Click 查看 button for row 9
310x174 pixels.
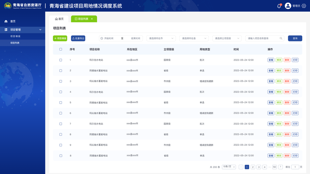point(270,145)
